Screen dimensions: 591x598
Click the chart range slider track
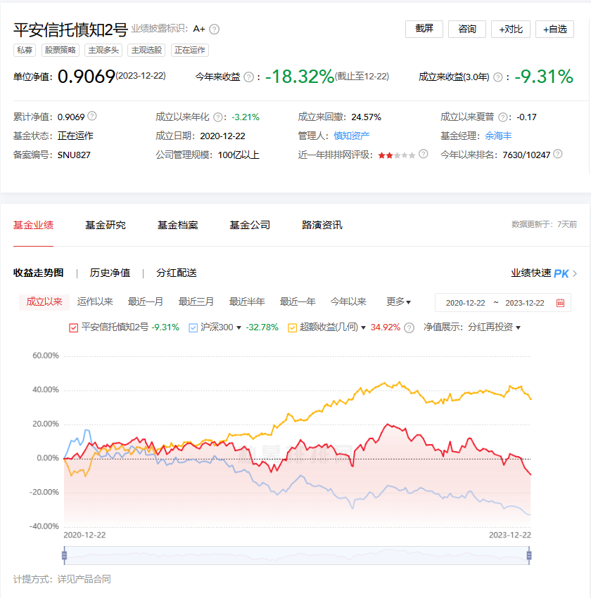point(297,555)
